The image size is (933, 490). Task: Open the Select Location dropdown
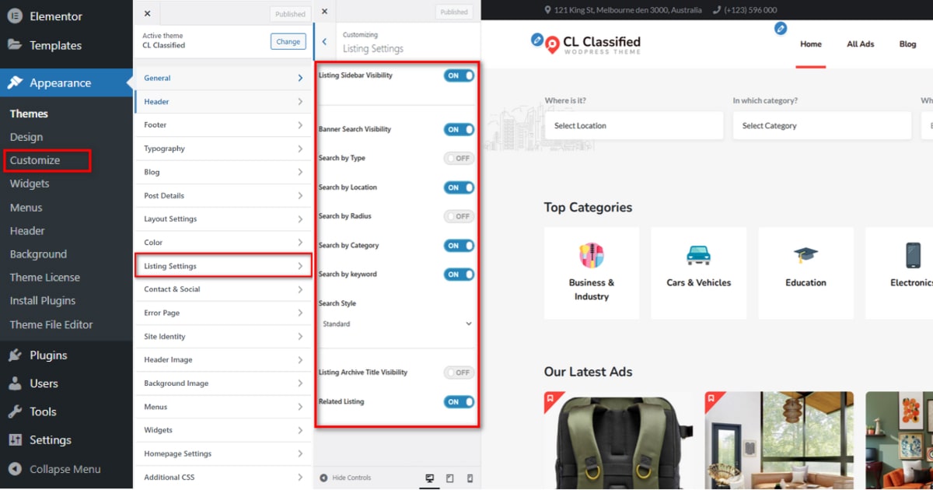pyautogui.click(x=634, y=125)
